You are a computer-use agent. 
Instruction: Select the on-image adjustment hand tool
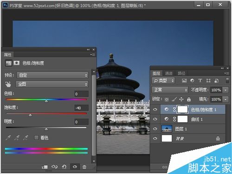pos(8,84)
